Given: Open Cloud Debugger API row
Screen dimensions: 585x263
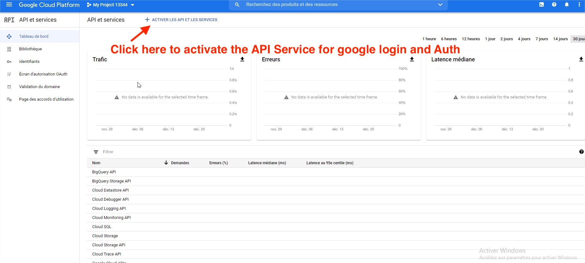Looking at the screenshot, I should [336, 199].
